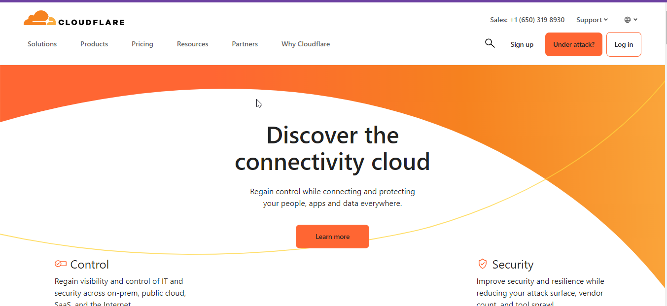The height and width of the screenshot is (306, 667).
Task: Call Sales via the phone number link
Action: tap(537, 20)
